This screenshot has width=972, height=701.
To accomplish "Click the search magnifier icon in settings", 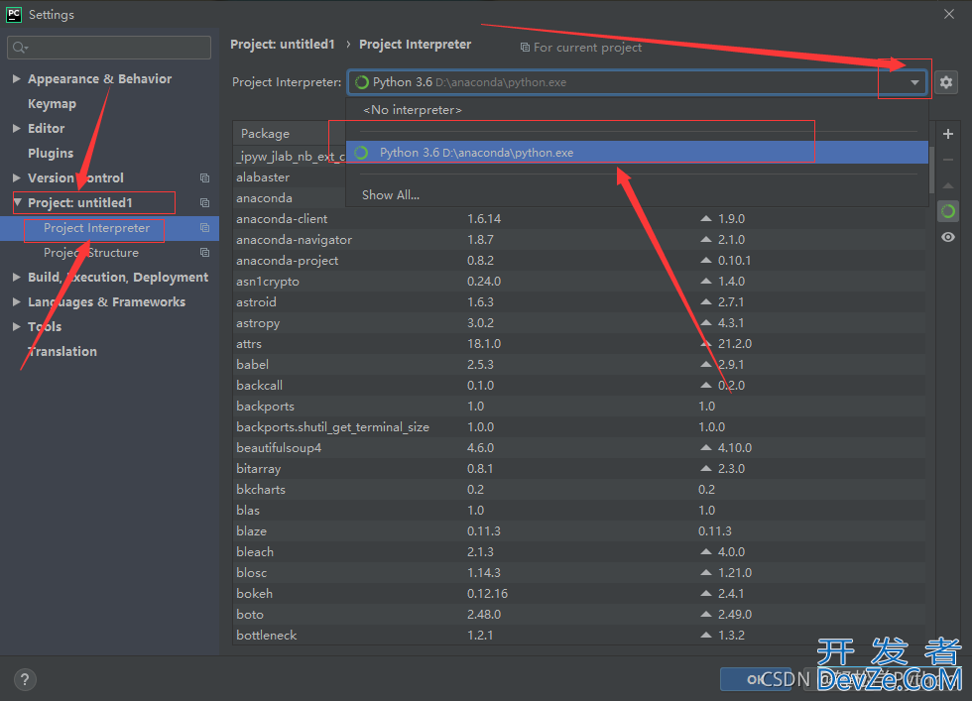I will coord(20,48).
